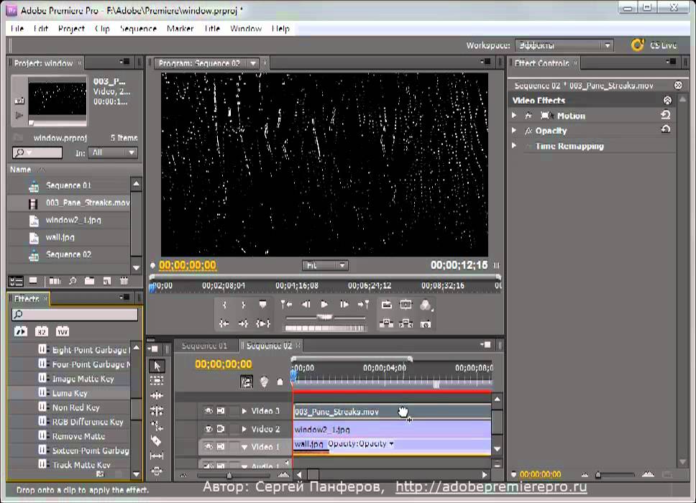Screen dimensions: 696x503
Task: Click the Play In to Out button
Action: coord(262,323)
